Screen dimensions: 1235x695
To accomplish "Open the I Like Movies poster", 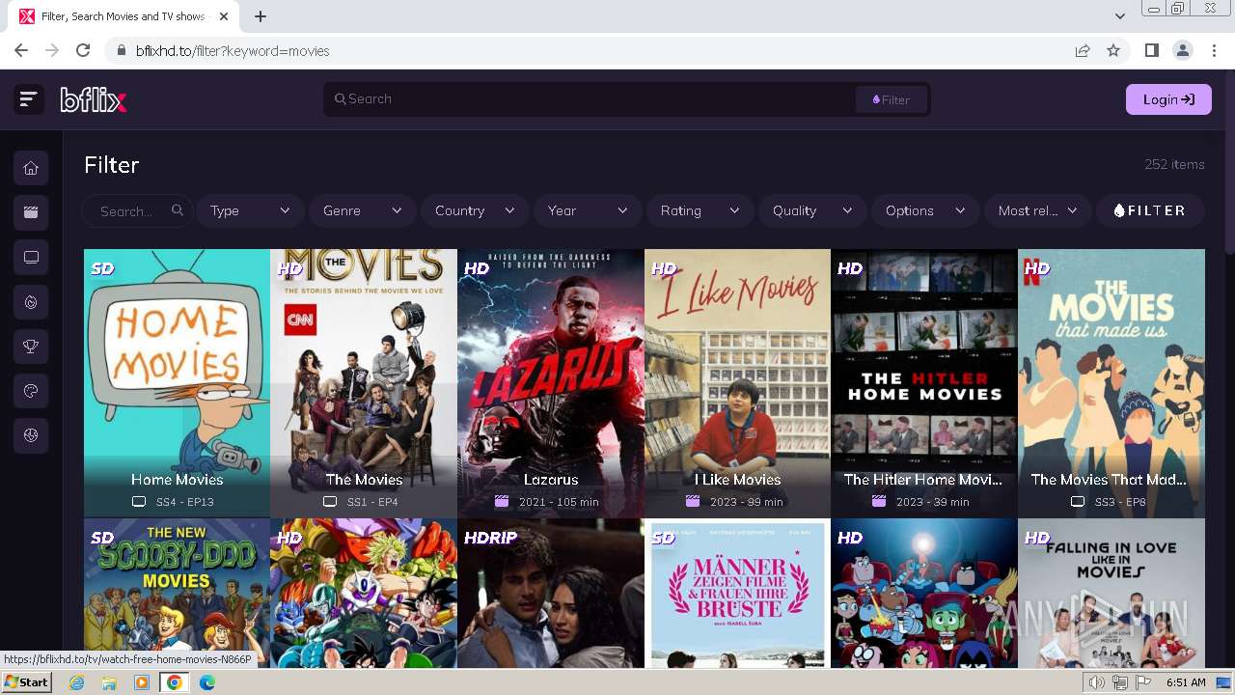I will coord(737,383).
